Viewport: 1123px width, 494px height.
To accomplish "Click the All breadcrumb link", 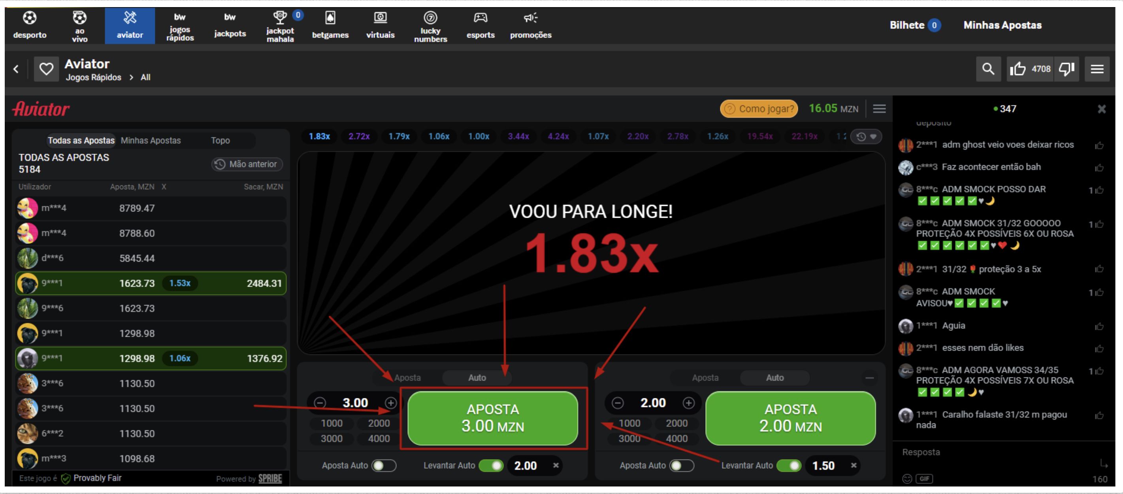I will [x=145, y=77].
